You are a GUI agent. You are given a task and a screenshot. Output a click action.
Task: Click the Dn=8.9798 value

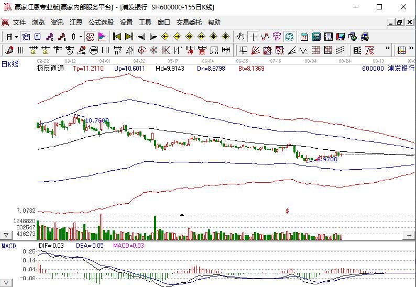(211, 69)
